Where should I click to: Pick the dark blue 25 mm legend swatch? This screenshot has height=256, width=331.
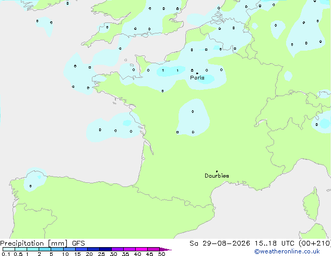point(105,249)
